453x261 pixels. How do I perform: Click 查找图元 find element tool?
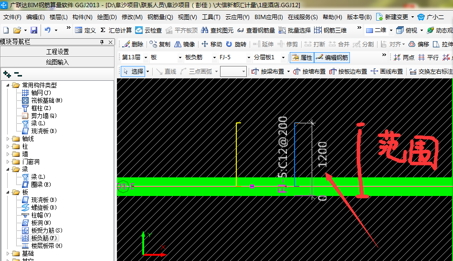coord(218,30)
